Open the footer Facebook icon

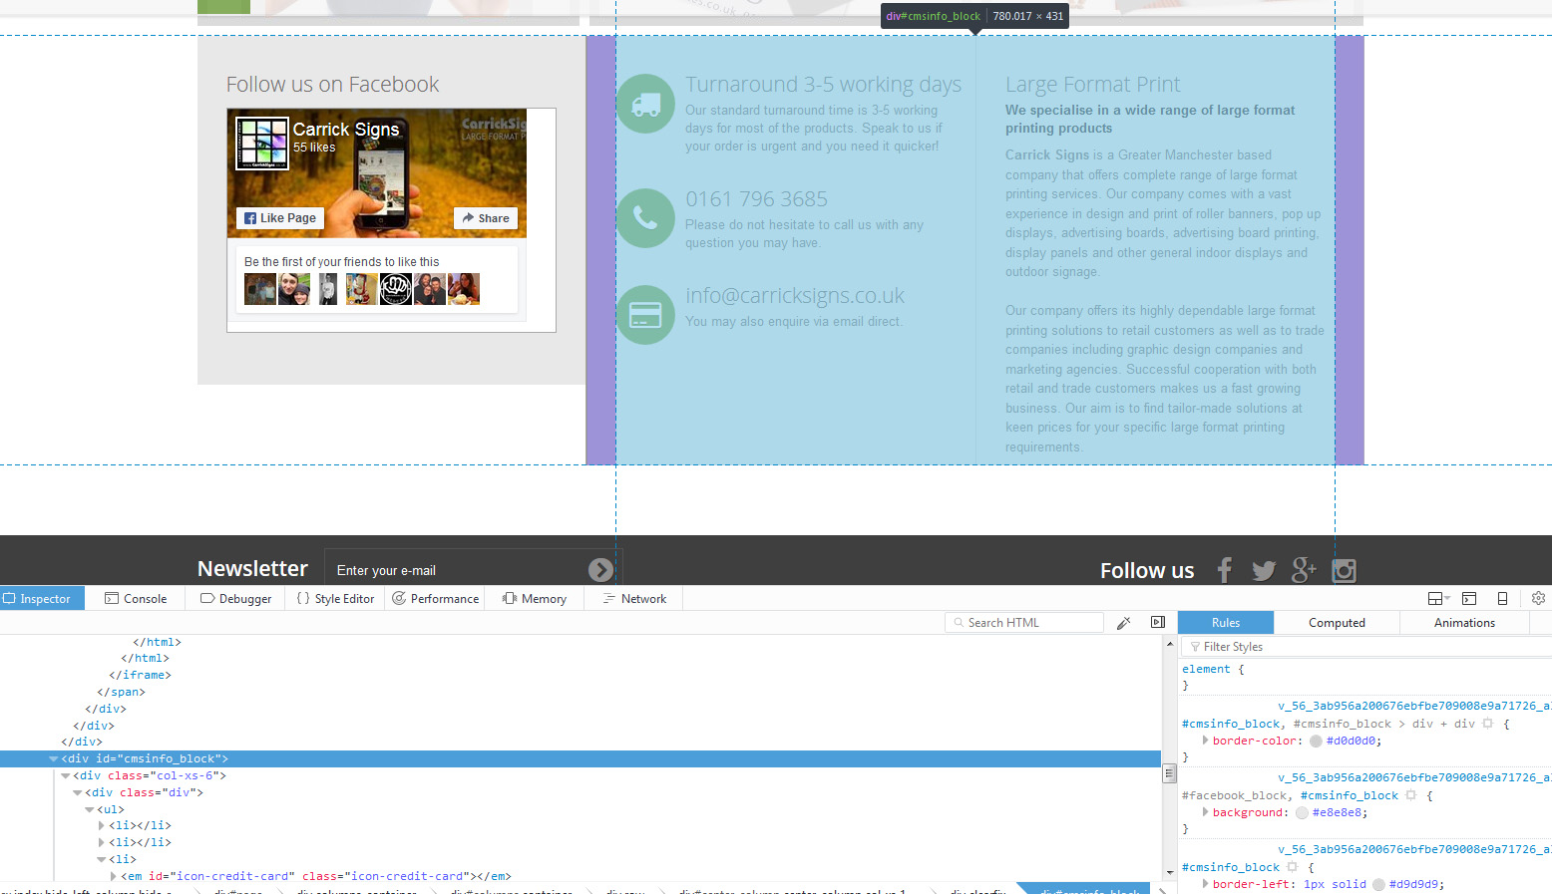pyautogui.click(x=1225, y=570)
